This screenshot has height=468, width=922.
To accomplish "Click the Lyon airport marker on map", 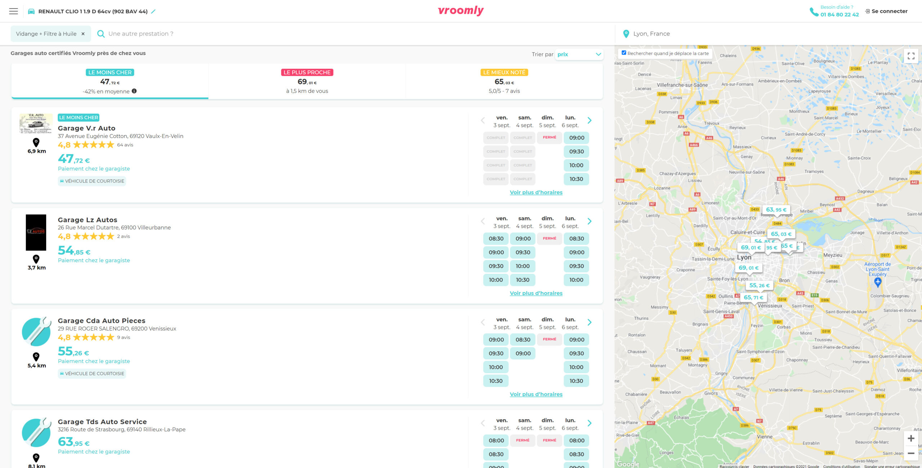I will coord(878,282).
